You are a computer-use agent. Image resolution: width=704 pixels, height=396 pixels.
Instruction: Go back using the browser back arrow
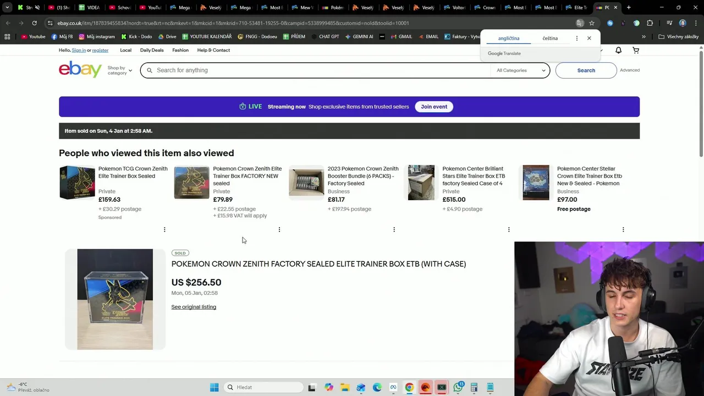[x=8, y=23]
